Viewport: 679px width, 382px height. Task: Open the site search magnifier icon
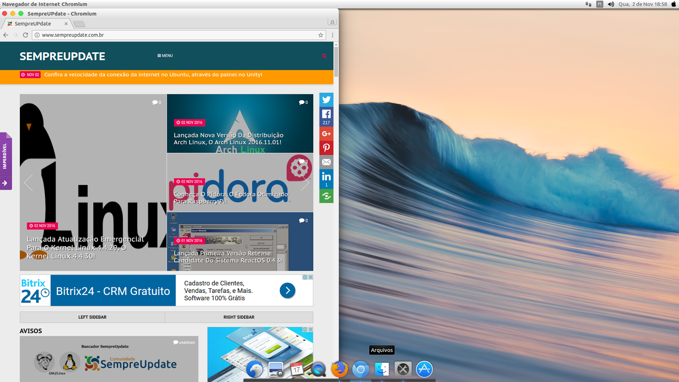[x=324, y=56]
